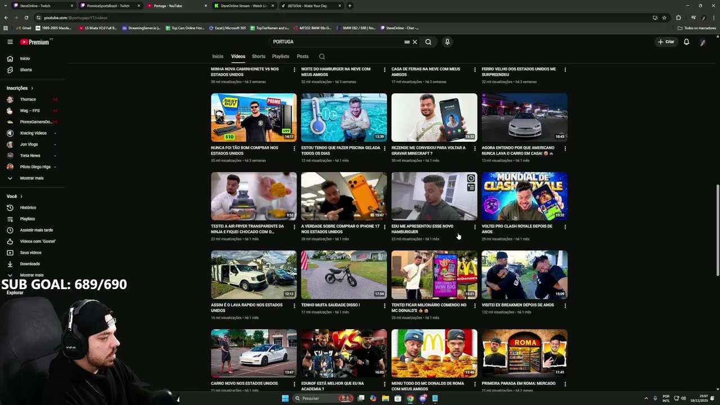Add hamburguer video to watch later clock icon
Image resolution: width=720 pixels, height=405 pixels.
[x=471, y=178]
